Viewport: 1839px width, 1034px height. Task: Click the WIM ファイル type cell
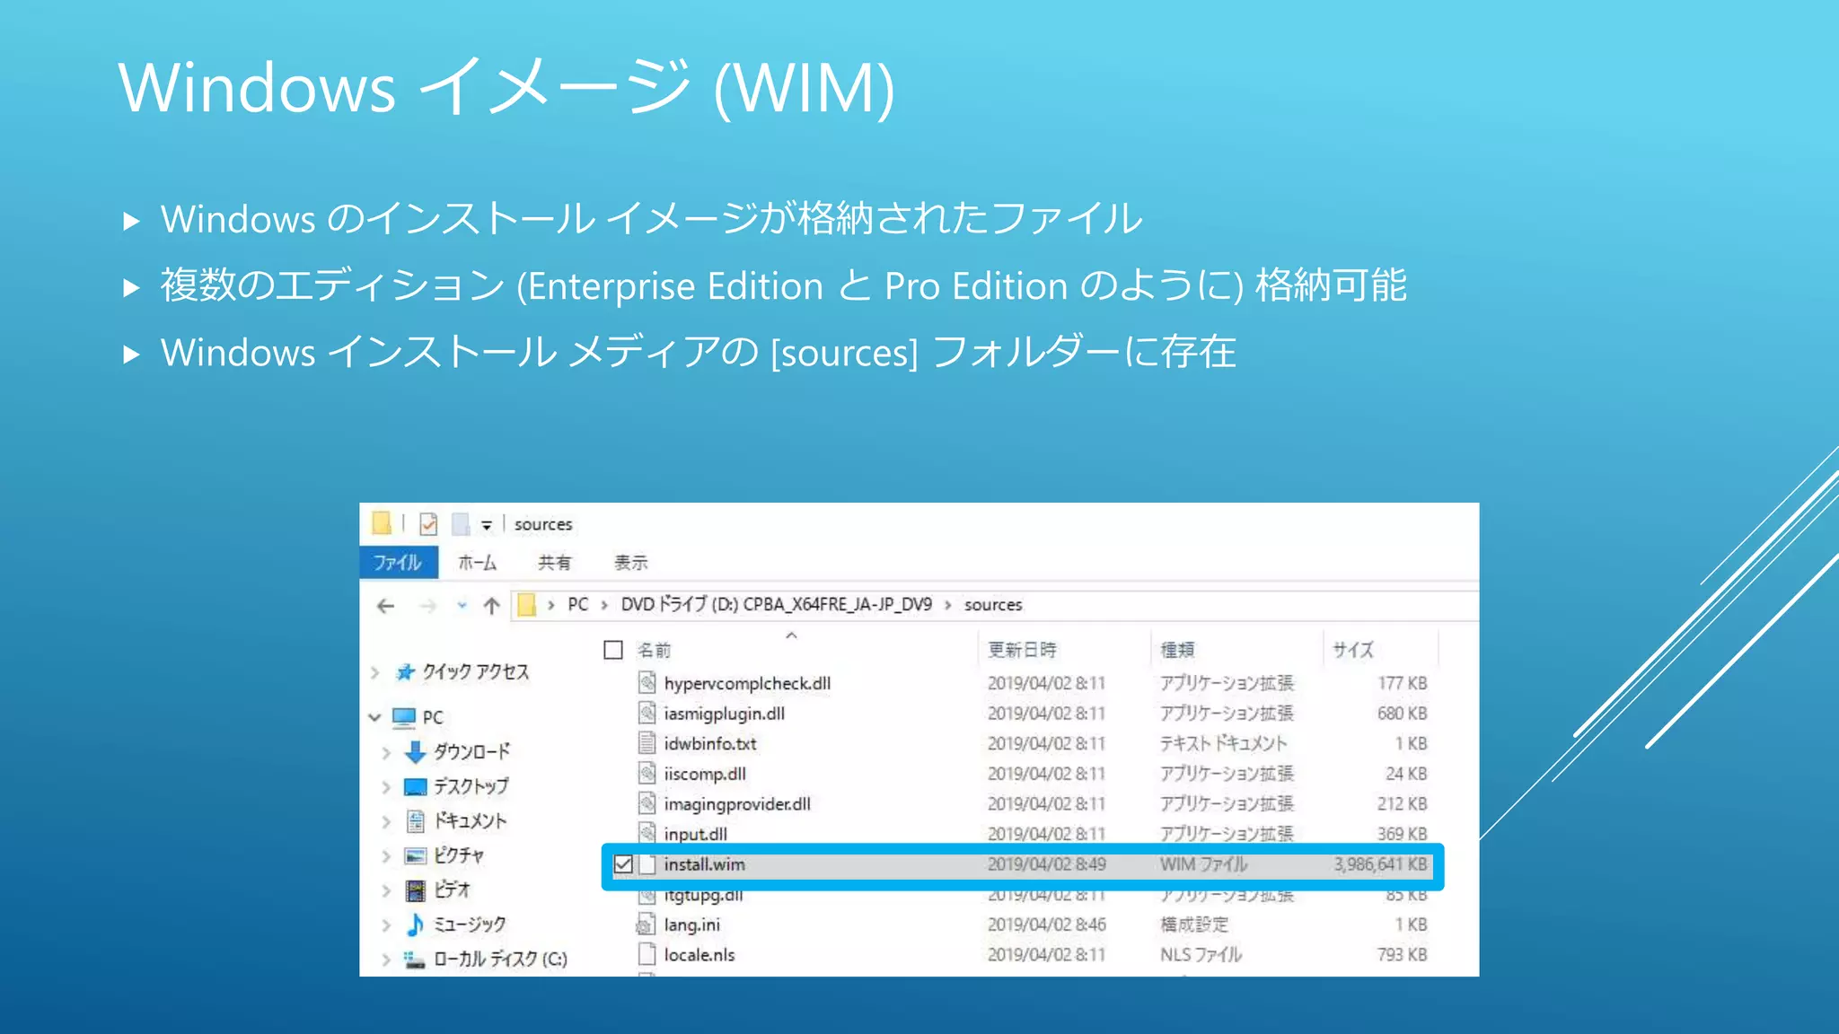(x=1203, y=864)
